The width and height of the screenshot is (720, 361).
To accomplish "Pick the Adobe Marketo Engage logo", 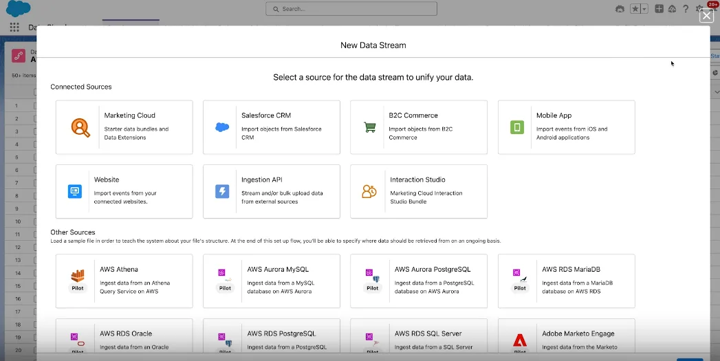I will coord(520,340).
